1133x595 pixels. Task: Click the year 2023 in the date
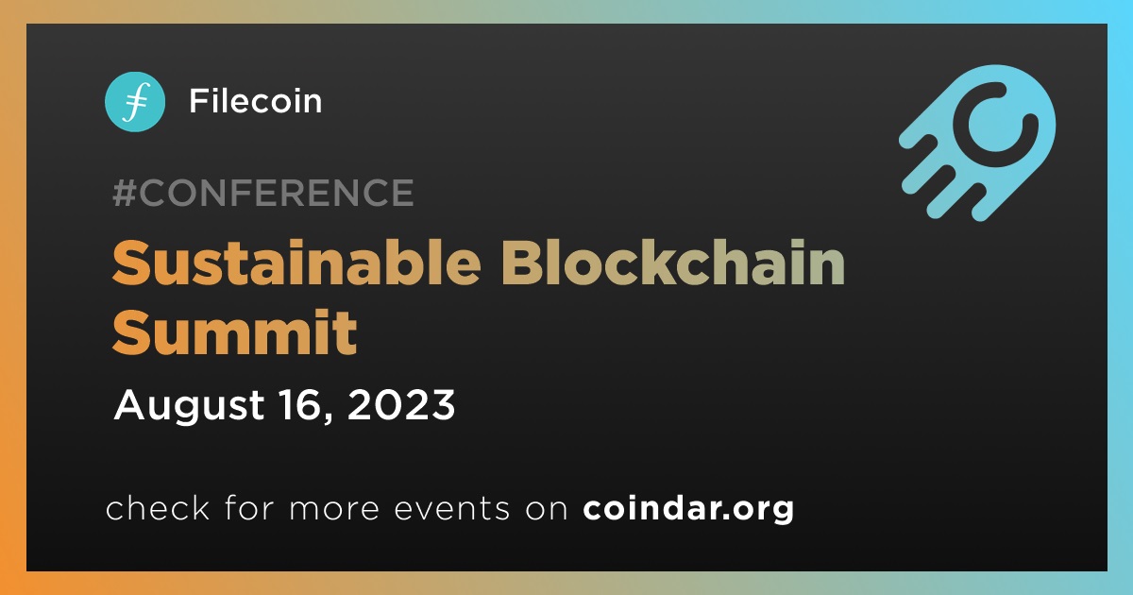click(405, 406)
